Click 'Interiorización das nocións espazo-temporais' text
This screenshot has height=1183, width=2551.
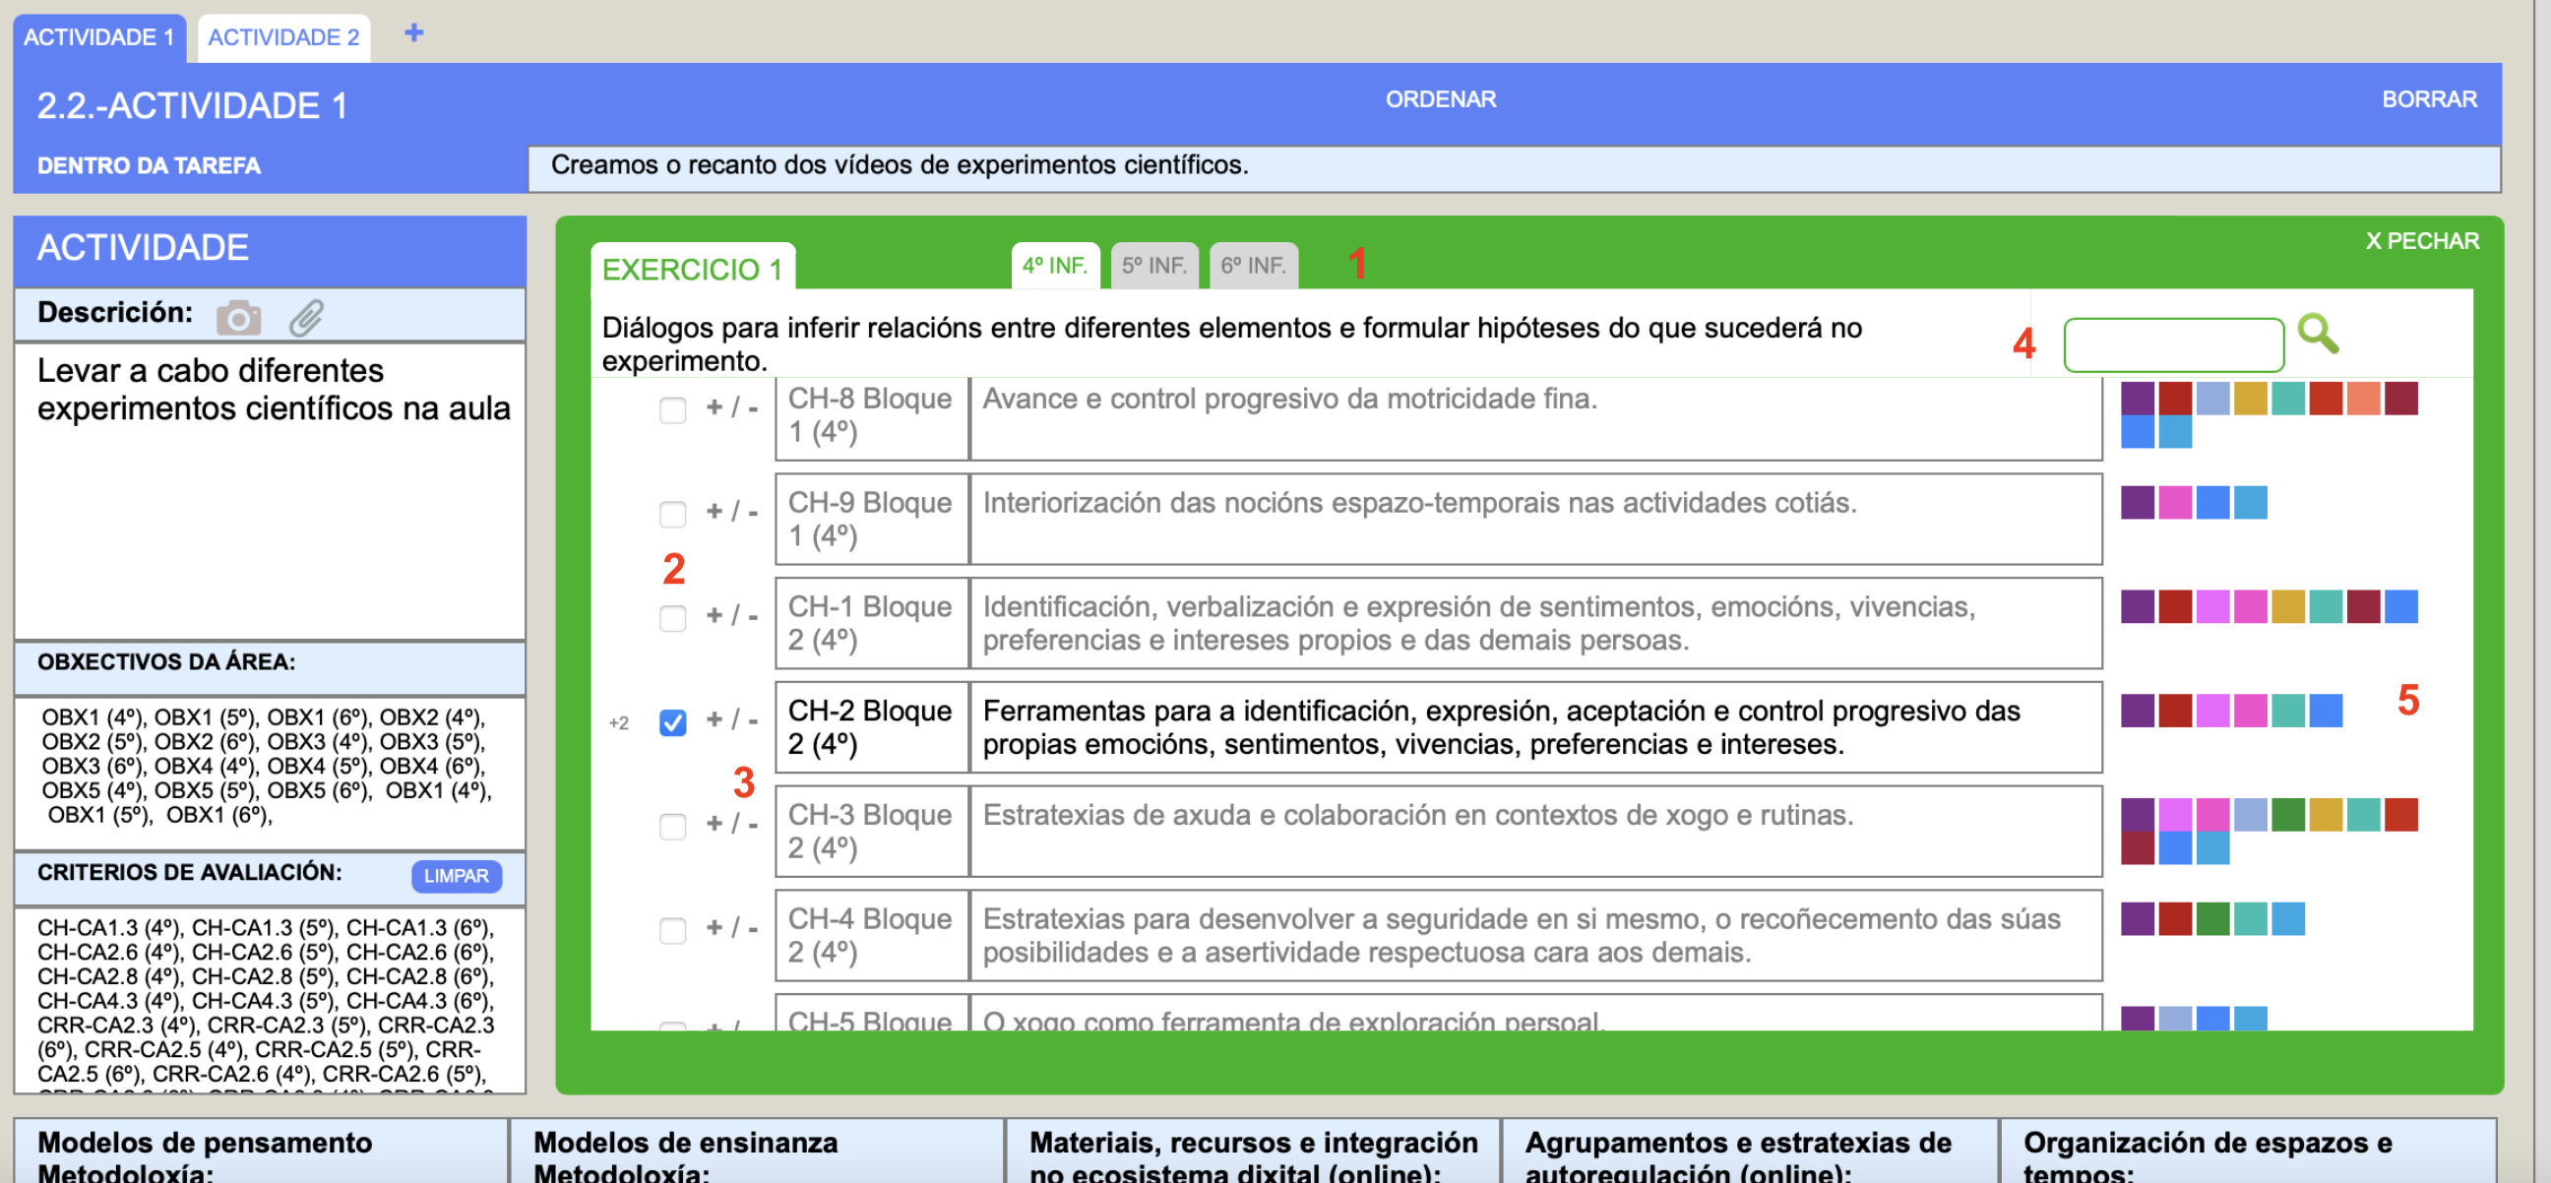1419,503
